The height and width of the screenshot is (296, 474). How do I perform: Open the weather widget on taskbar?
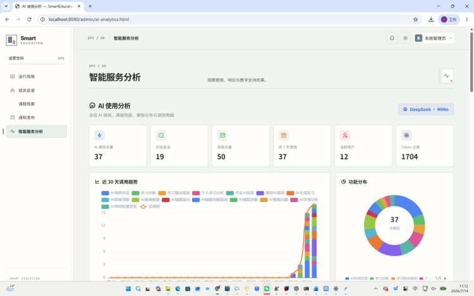(11, 288)
